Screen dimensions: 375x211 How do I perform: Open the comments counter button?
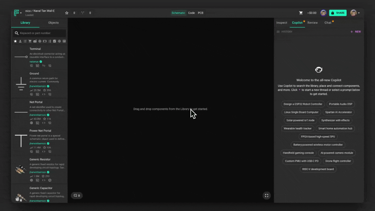click(x=77, y=195)
